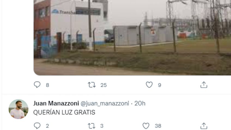Click the 25 retweets count
Viewport: 231px width, 130px height.
pyautogui.click(x=104, y=85)
